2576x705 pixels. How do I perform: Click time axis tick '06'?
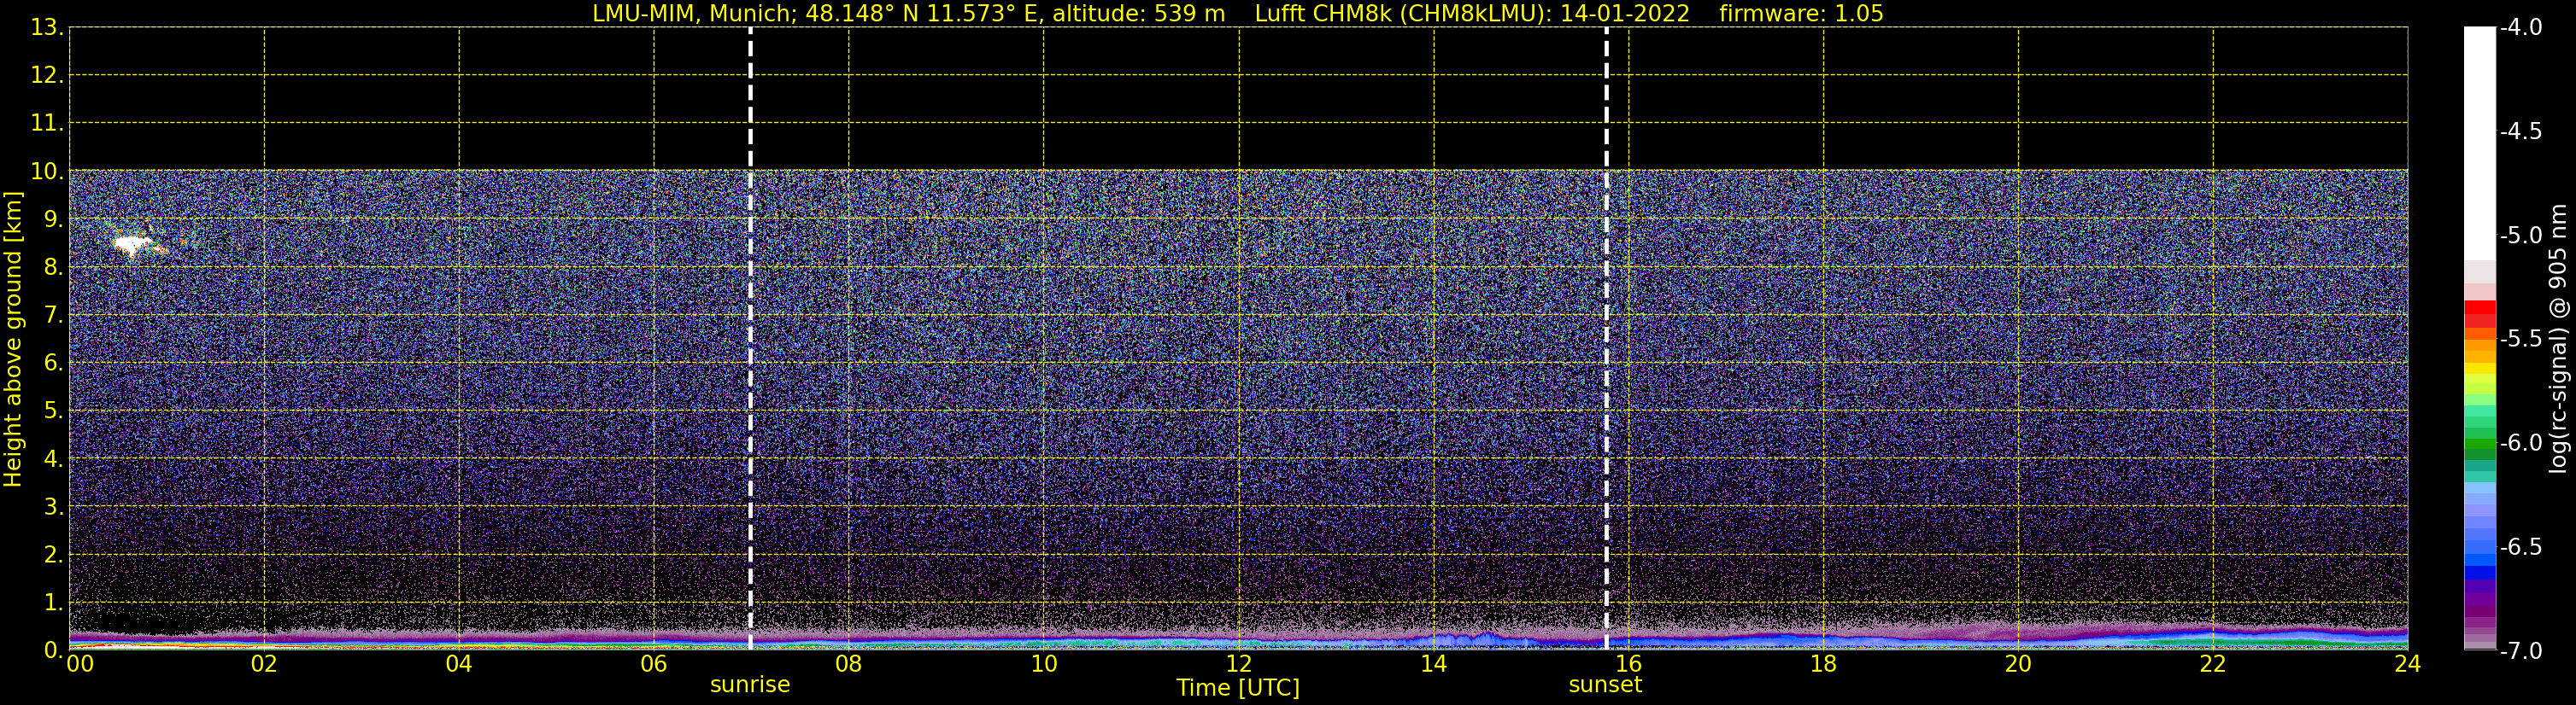click(x=654, y=664)
